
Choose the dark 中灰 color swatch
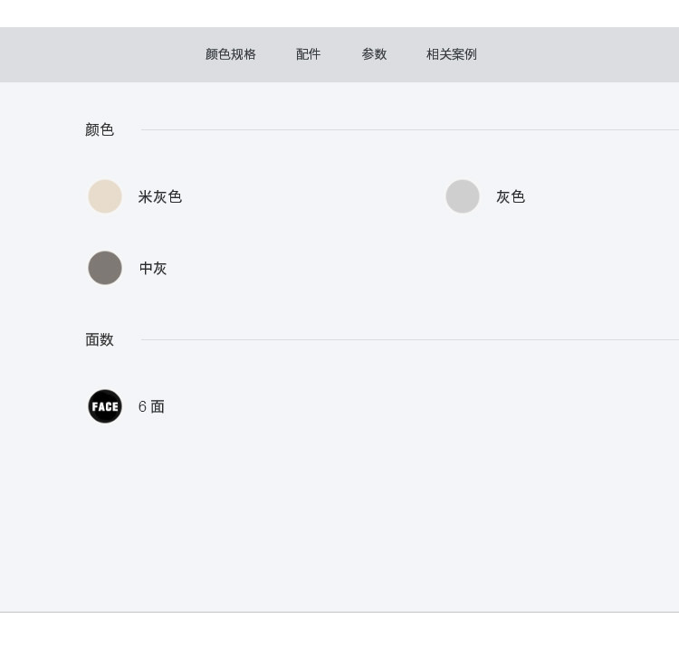click(x=105, y=268)
